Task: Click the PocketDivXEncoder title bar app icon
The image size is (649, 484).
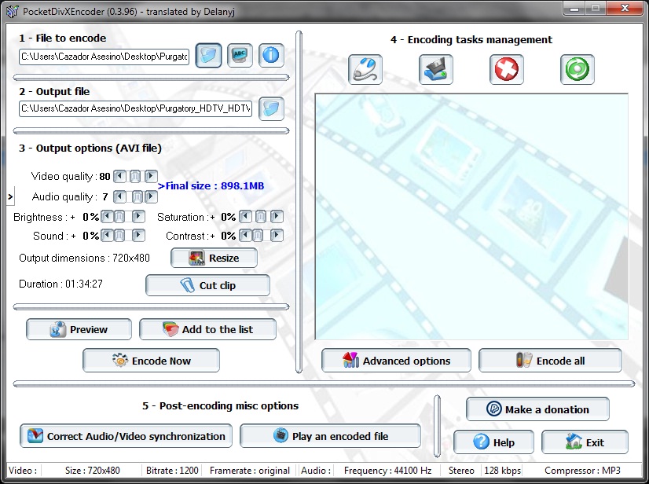Action: coord(13,11)
